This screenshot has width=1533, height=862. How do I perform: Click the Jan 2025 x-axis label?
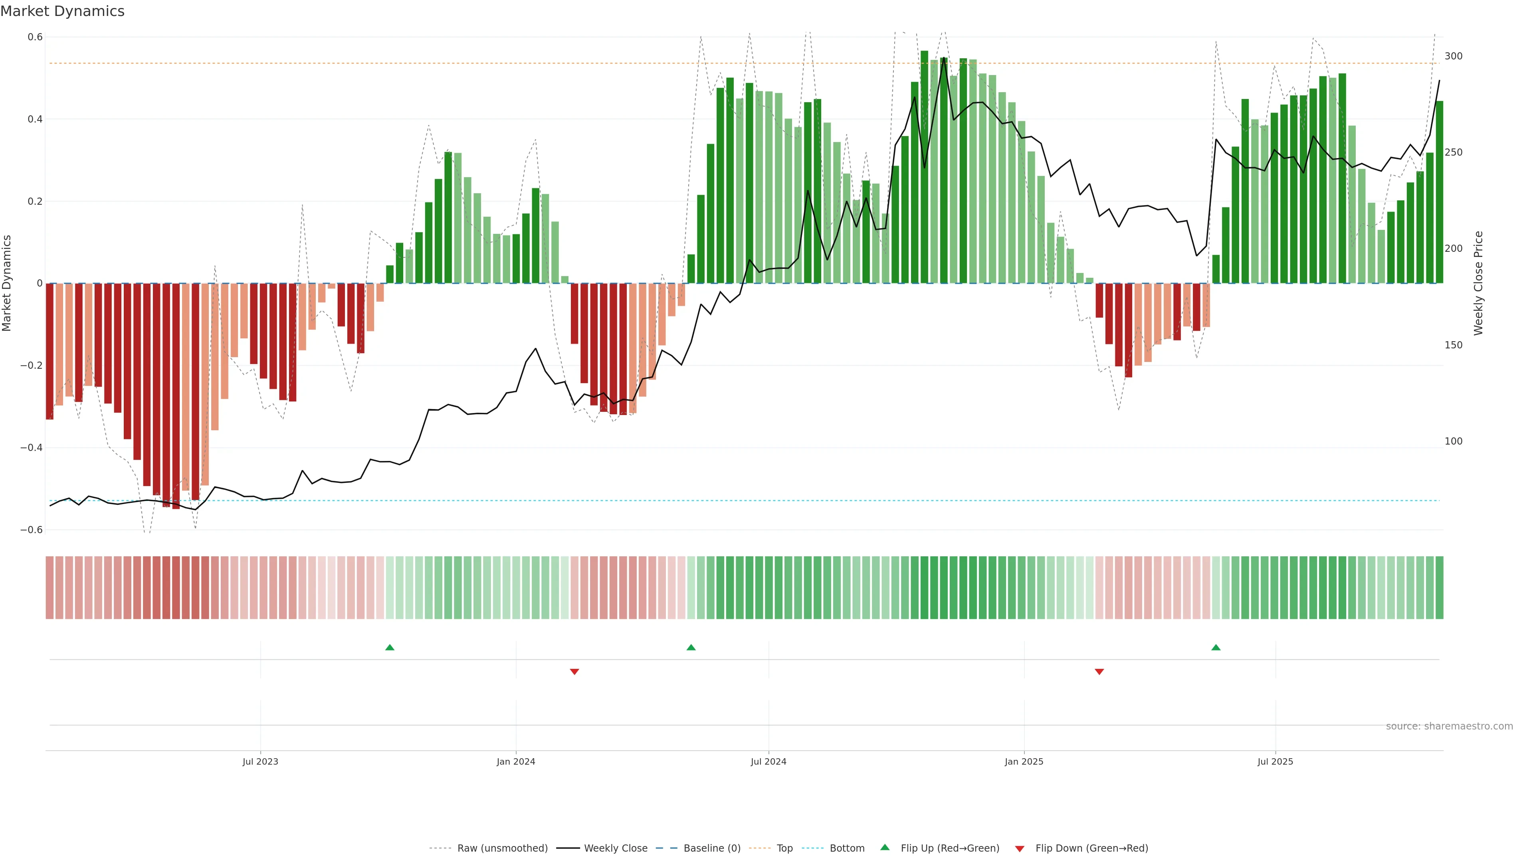[x=1024, y=761]
